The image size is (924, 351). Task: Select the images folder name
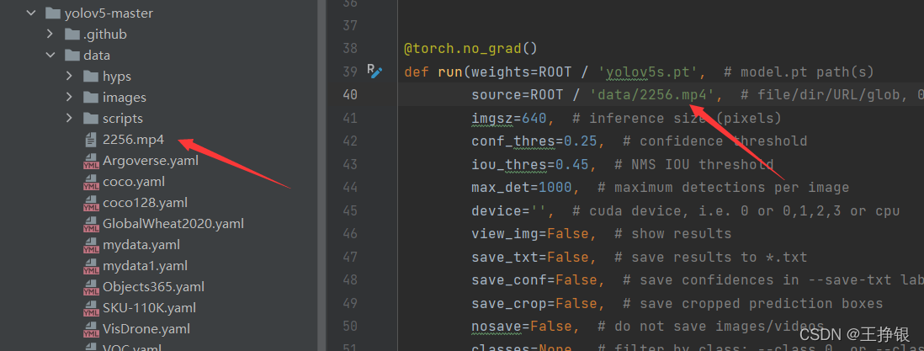[x=125, y=98]
